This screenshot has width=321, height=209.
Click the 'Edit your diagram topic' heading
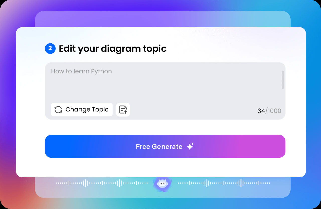click(x=112, y=49)
